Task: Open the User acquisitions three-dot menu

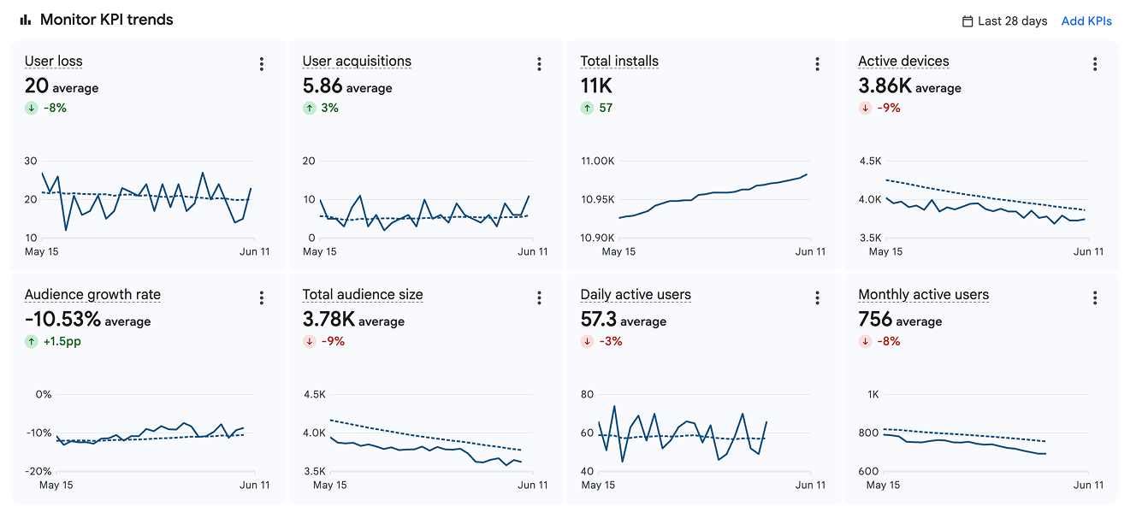Action: 540,64
